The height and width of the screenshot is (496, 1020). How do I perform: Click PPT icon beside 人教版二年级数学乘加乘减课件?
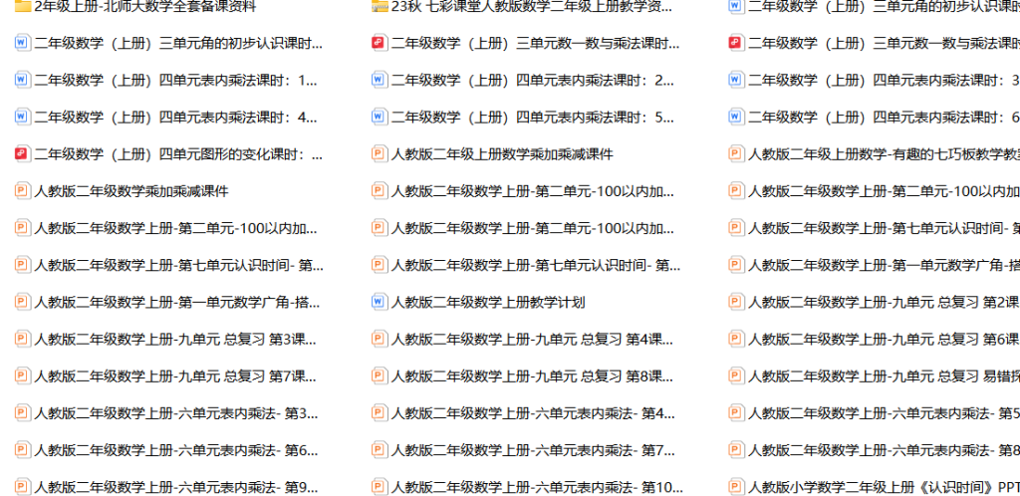22,191
